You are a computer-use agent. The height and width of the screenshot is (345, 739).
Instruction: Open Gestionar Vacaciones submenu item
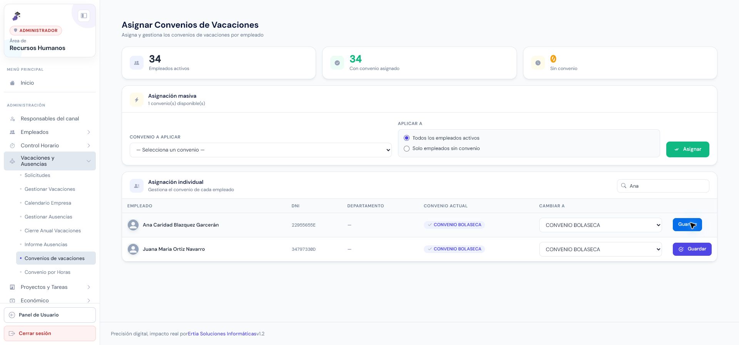click(x=50, y=189)
